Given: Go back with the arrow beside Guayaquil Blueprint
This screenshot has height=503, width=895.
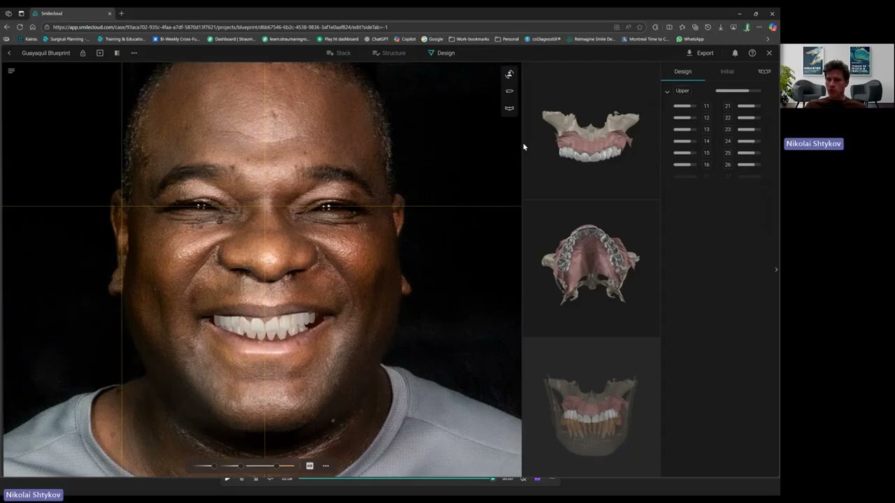Looking at the screenshot, I should click(x=9, y=53).
